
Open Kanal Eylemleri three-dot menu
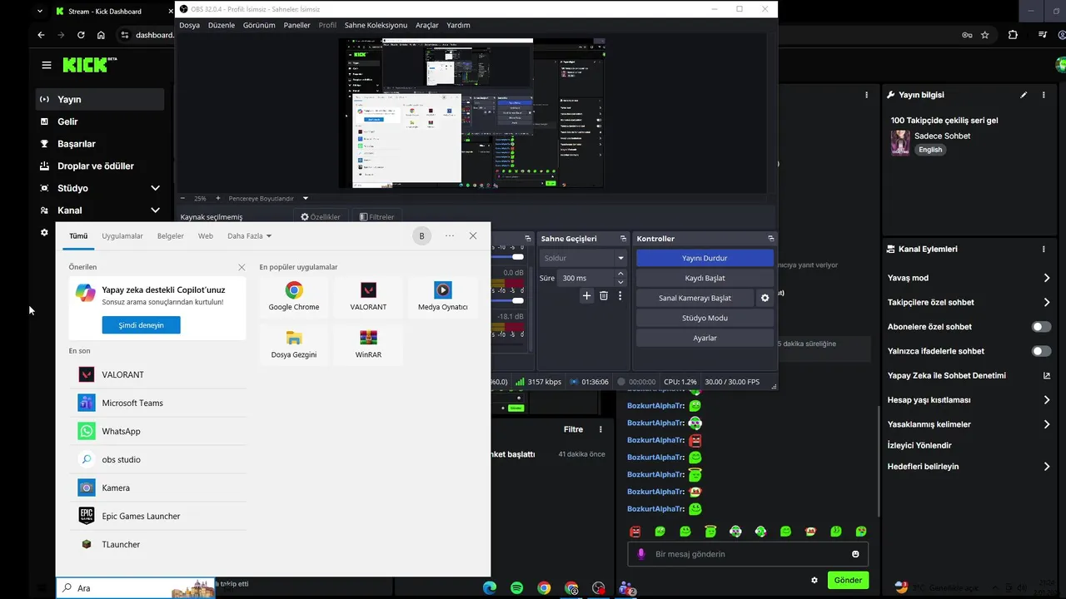pos(1044,249)
